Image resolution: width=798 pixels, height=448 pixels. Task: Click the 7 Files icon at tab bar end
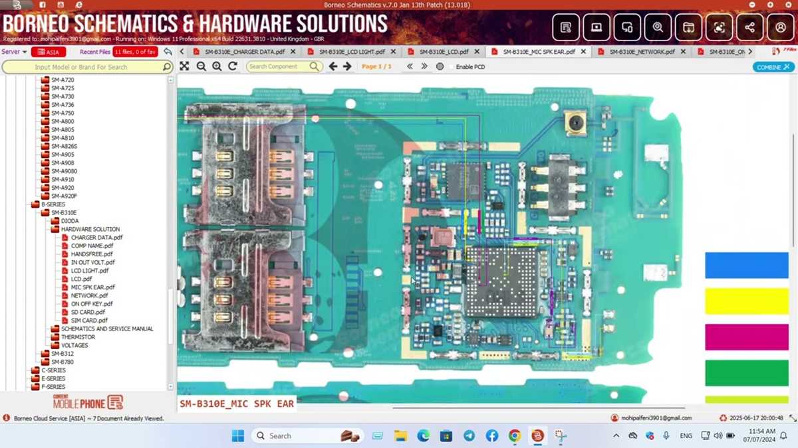pyautogui.click(x=785, y=51)
